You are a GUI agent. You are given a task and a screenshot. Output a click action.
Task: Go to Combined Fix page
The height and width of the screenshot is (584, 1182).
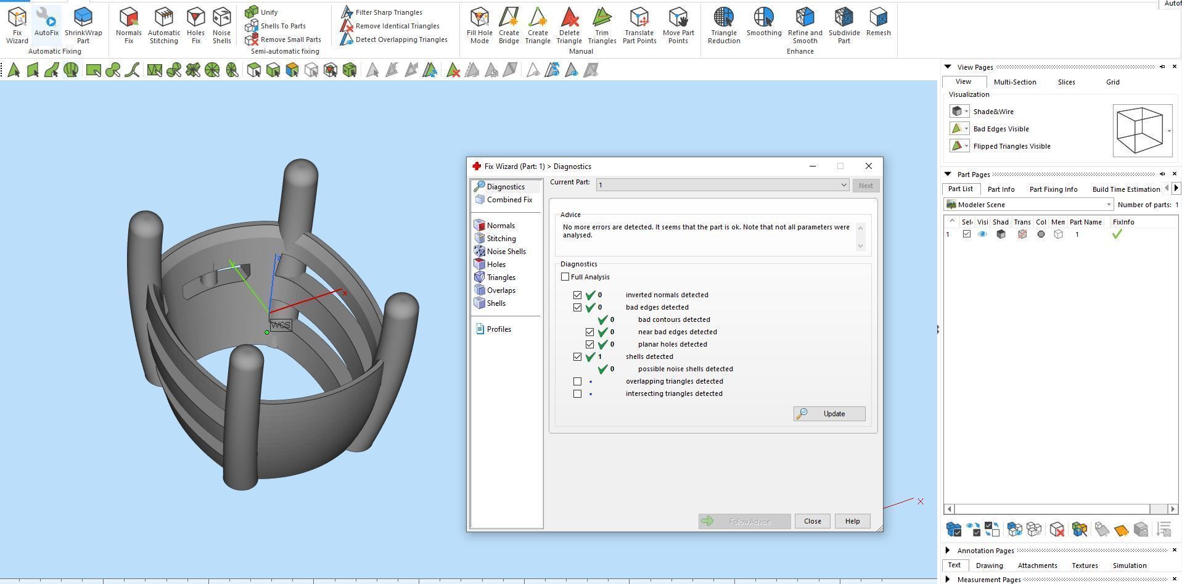[x=503, y=200]
